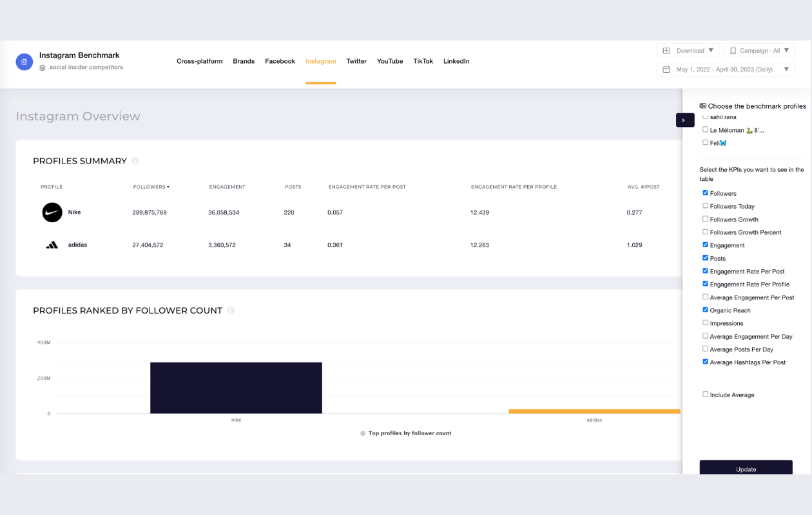812x515 pixels.
Task: Click the calendar icon in date range
Action: click(x=666, y=70)
